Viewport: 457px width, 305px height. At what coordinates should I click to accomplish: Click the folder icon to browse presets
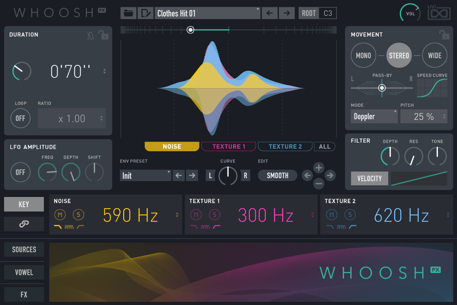pyautogui.click(x=128, y=13)
